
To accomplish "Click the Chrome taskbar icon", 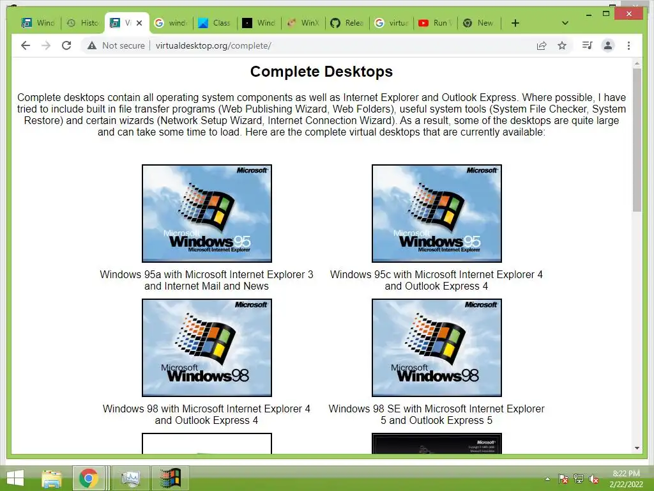I will (88, 478).
